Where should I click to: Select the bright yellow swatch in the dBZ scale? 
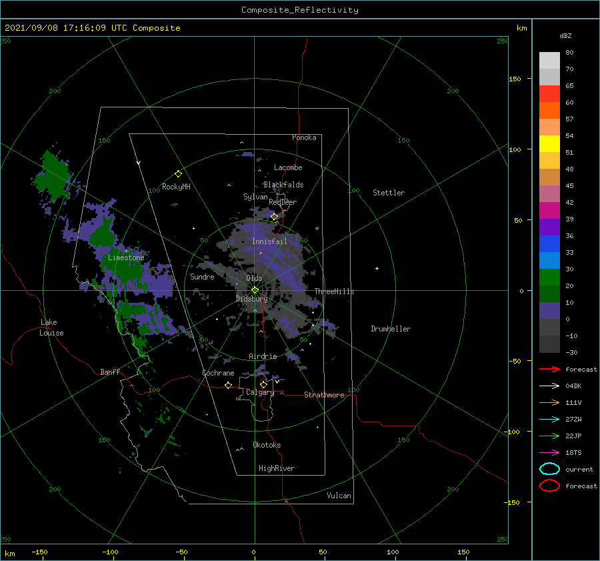pyautogui.click(x=549, y=143)
